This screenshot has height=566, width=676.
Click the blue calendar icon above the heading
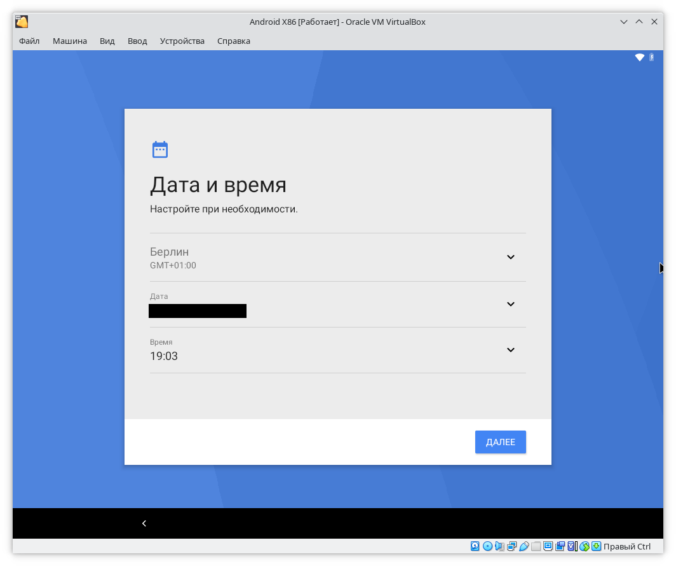click(160, 149)
